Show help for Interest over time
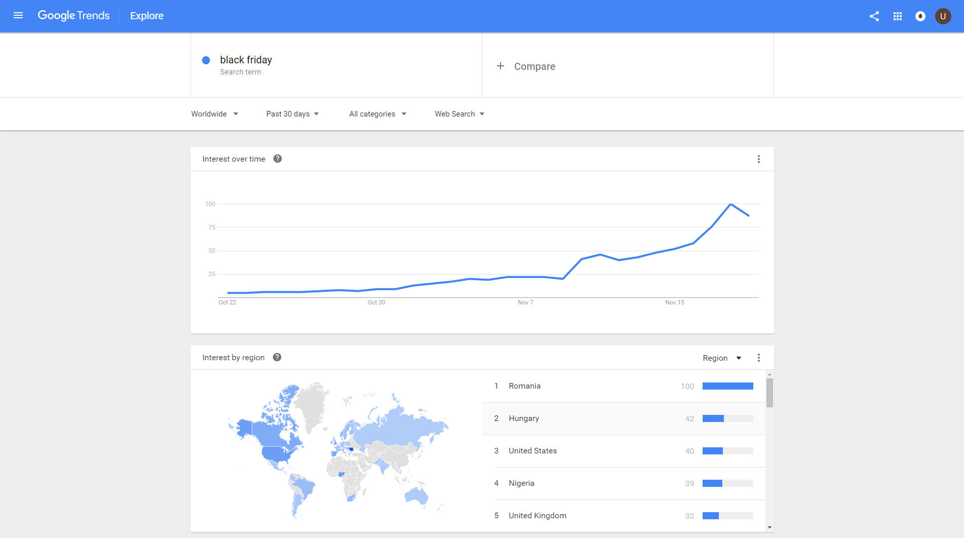The height and width of the screenshot is (538, 964). [278, 159]
